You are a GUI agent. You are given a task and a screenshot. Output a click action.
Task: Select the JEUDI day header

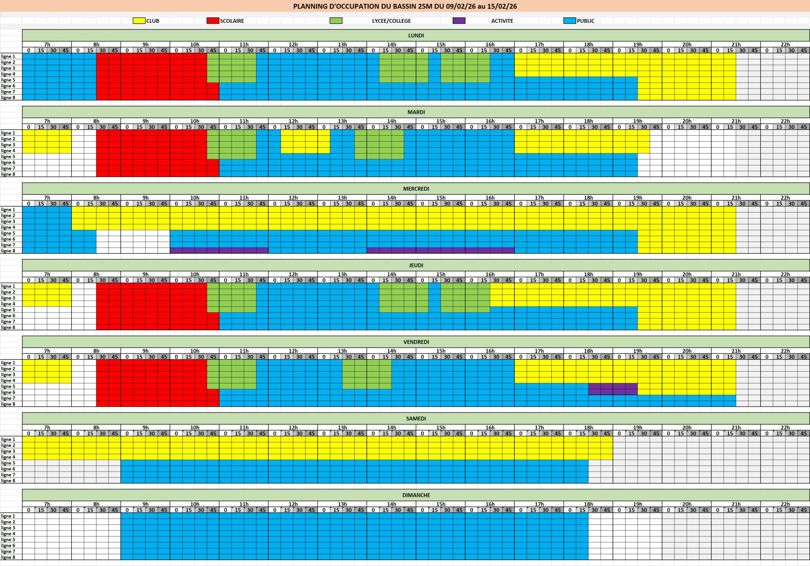click(416, 265)
